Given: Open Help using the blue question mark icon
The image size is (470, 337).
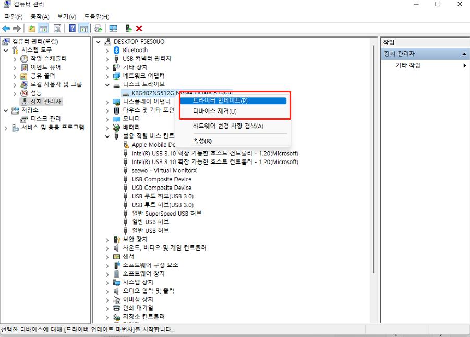Looking at the screenshot, I should coord(72,28).
